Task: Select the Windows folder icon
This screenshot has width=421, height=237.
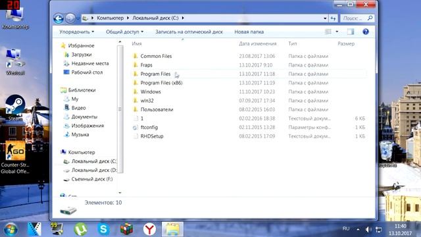Action: click(x=136, y=92)
